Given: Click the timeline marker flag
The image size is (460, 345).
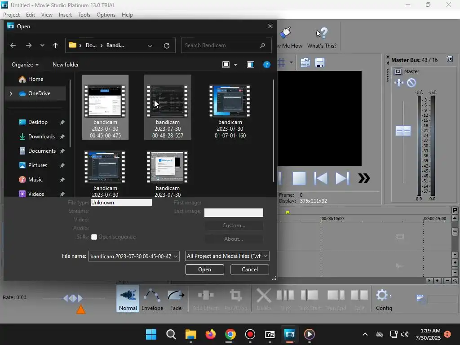Looking at the screenshot, I should pyautogui.click(x=287, y=212).
